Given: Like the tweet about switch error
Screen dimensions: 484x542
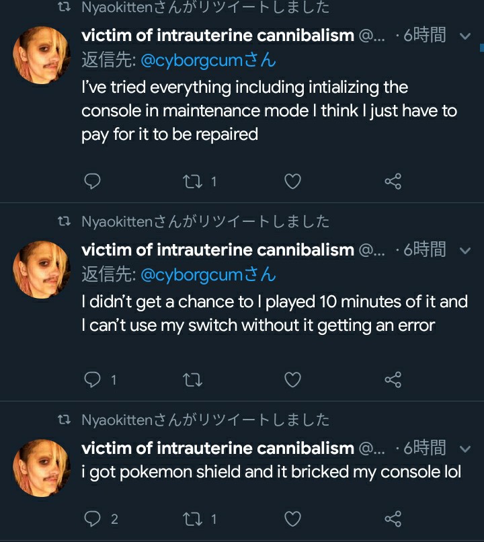Looking at the screenshot, I should (292, 380).
